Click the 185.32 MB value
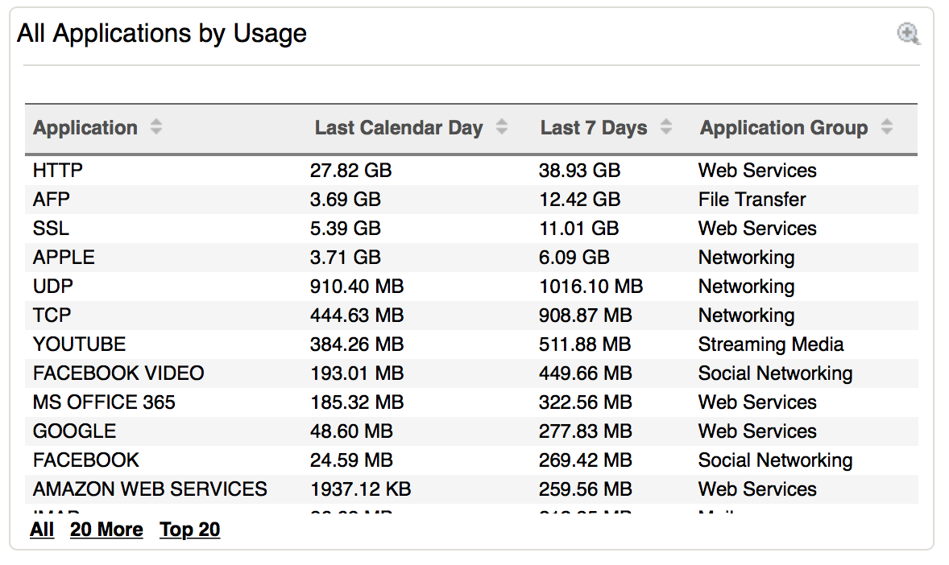949x565 pixels. tap(357, 402)
